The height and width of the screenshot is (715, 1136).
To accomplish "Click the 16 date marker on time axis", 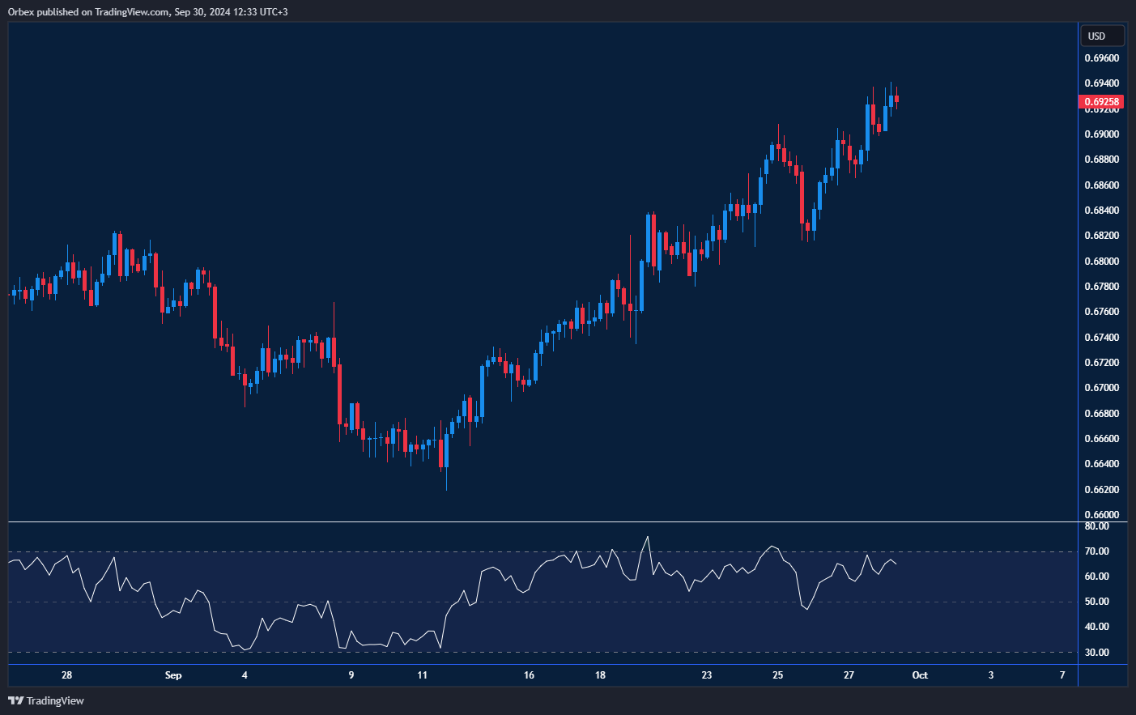I will point(529,675).
